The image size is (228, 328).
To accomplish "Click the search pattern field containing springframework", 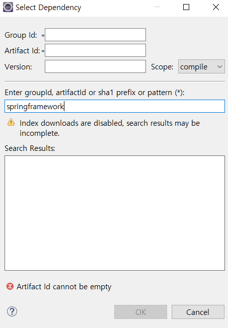I will pos(115,106).
